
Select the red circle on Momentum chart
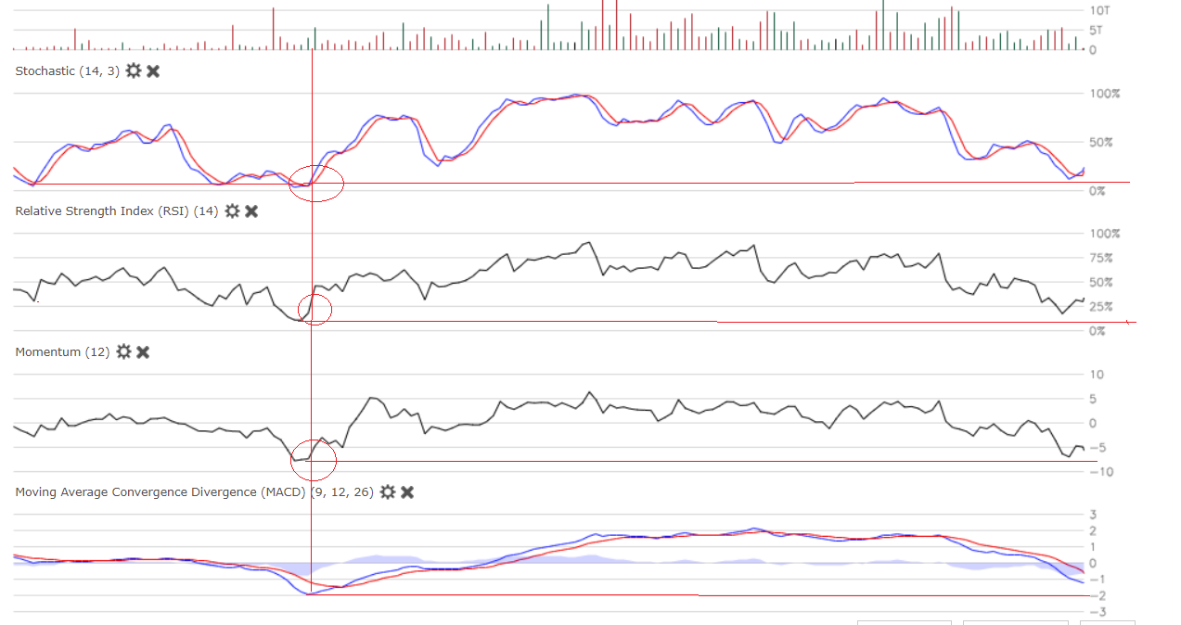[314, 454]
